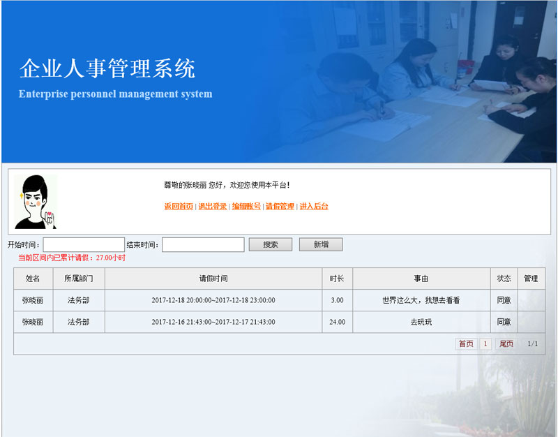Click reason 世界这么大，我想去看看
The width and height of the screenshot is (558, 437).
click(x=421, y=300)
